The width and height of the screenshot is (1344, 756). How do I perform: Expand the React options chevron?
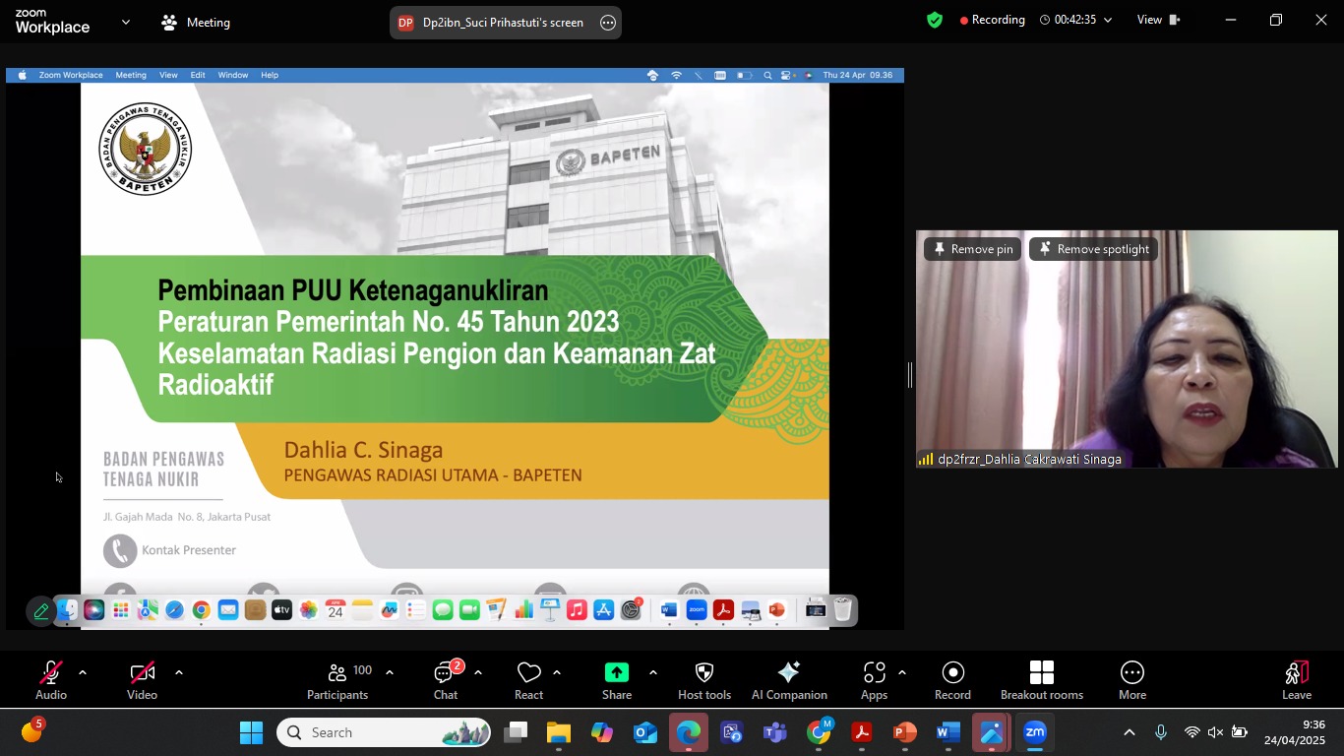(557, 673)
